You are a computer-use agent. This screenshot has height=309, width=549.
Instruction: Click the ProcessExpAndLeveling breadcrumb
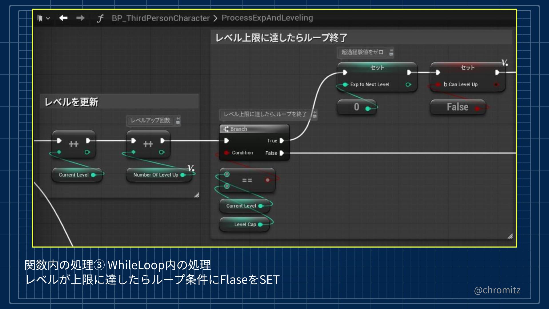coord(267,18)
